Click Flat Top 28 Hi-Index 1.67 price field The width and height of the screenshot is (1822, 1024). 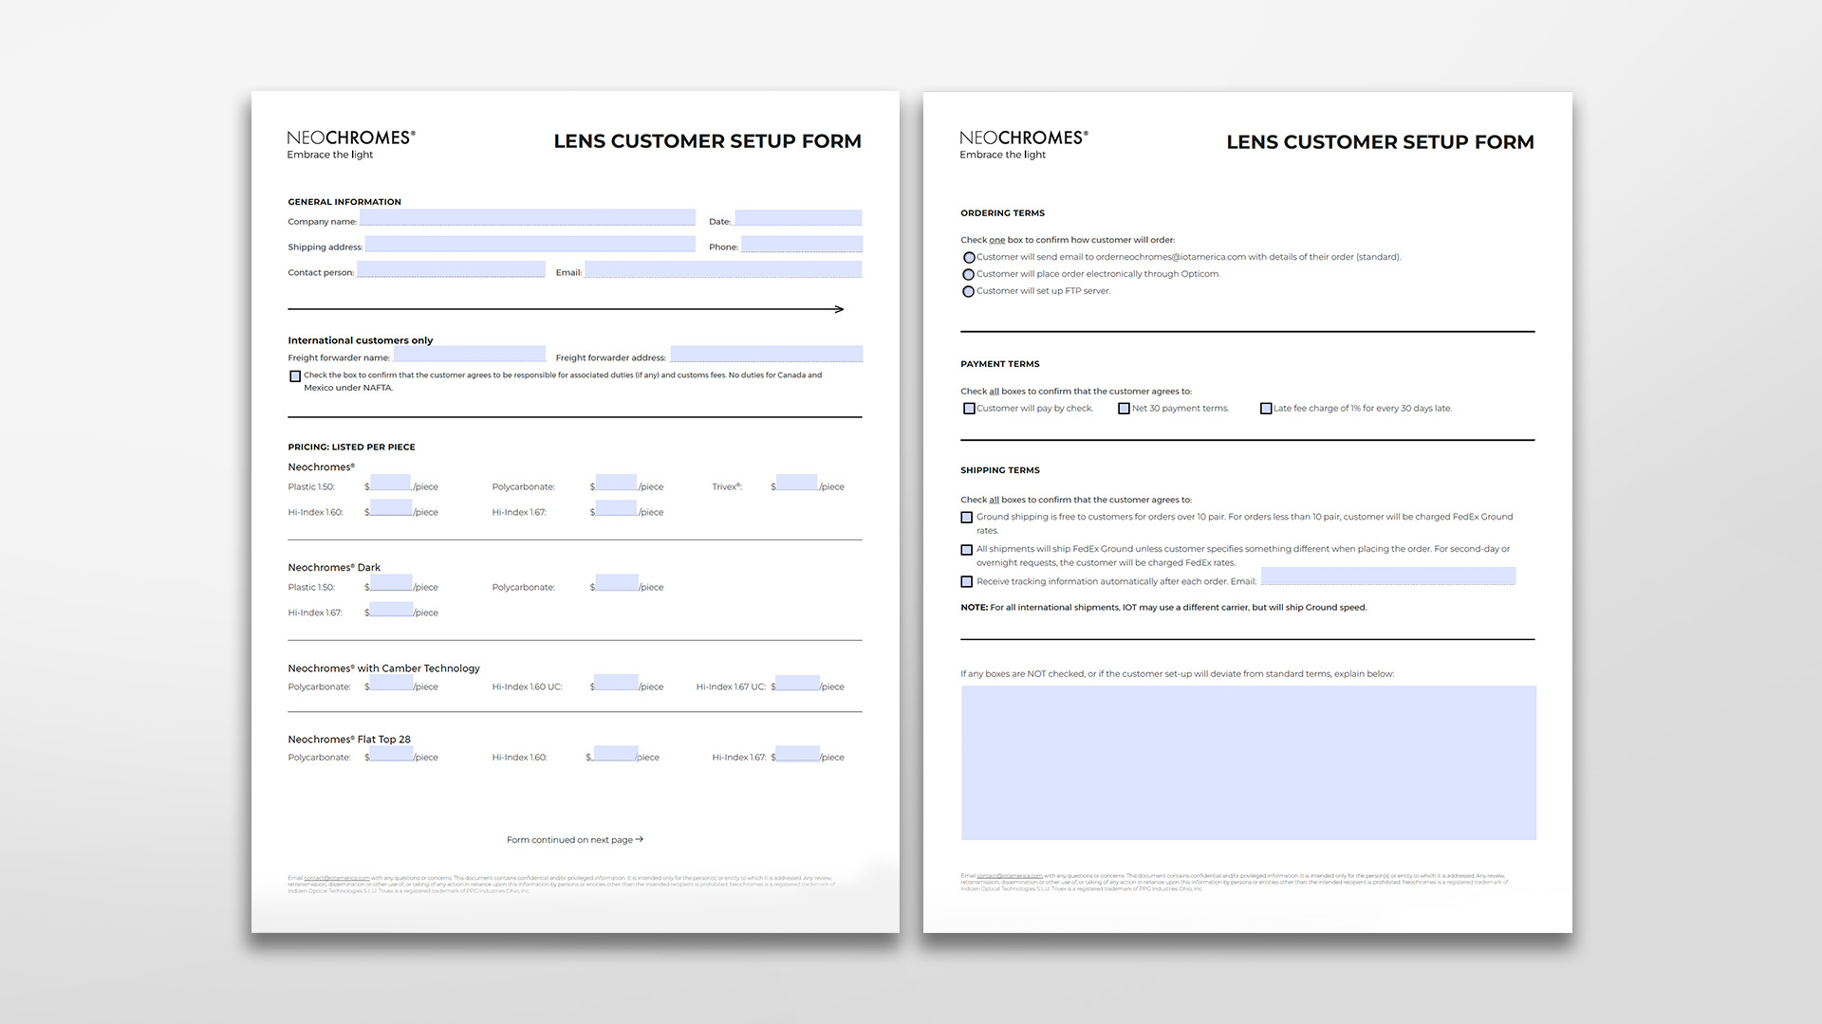tap(797, 754)
